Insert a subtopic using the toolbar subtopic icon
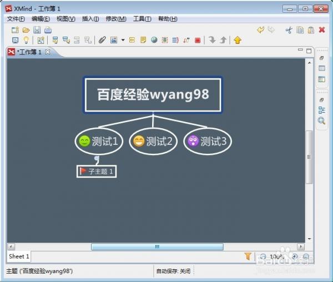This screenshot has height=282, width=333. point(66,40)
